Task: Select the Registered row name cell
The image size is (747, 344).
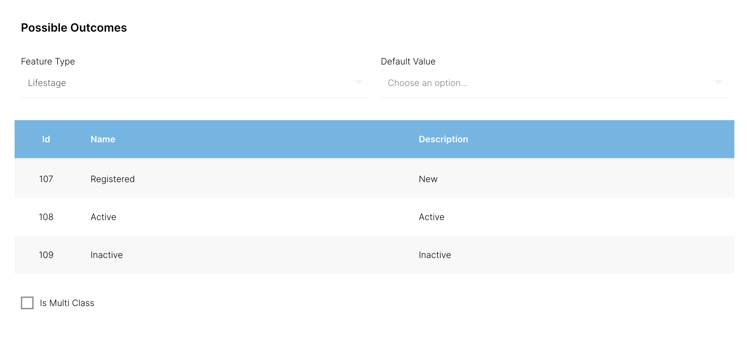Action: tap(113, 179)
